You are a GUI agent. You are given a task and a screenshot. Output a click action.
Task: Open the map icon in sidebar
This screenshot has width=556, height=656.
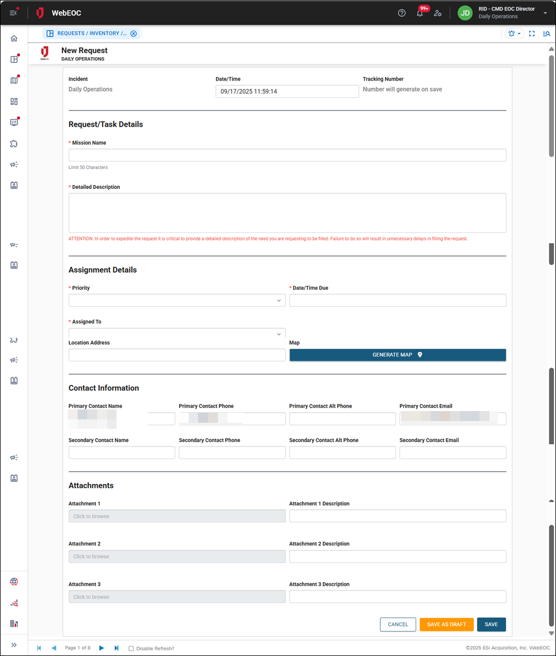tap(14, 81)
